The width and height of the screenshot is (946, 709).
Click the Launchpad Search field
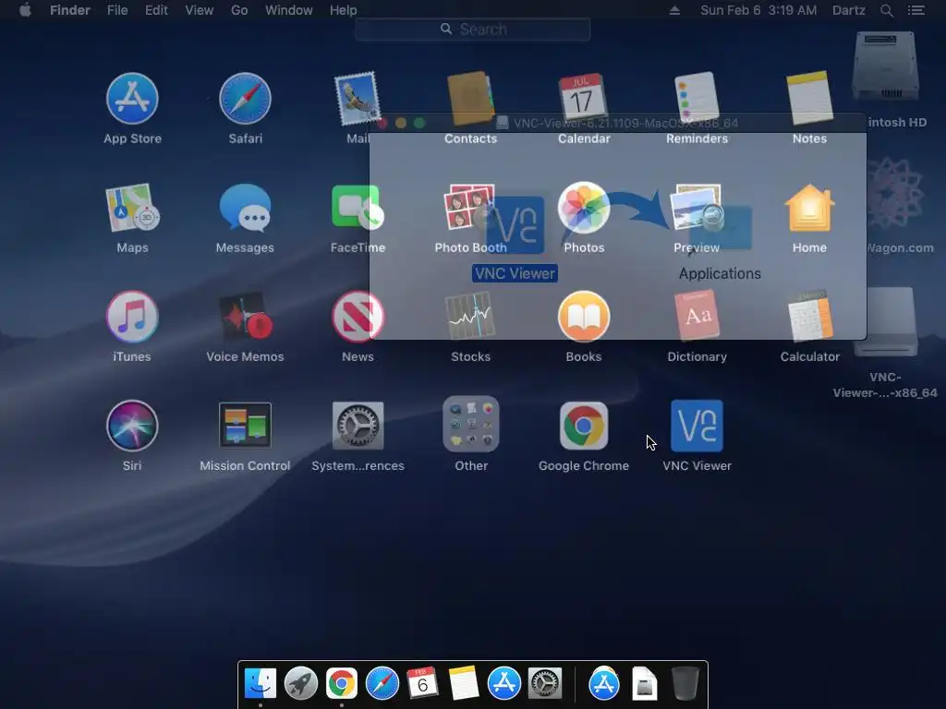472,29
